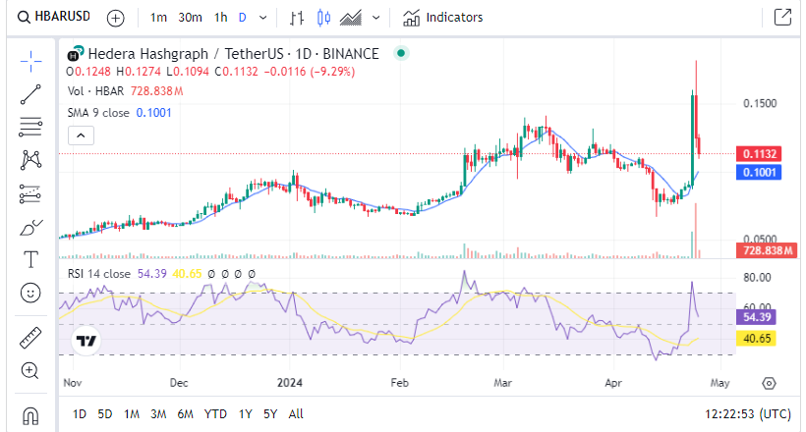
Task: Set range to 3M
Action: 158,414
